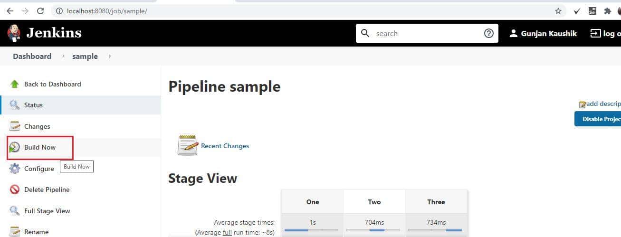Click the Jenkins butler logo icon

pyautogui.click(x=14, y=33)
